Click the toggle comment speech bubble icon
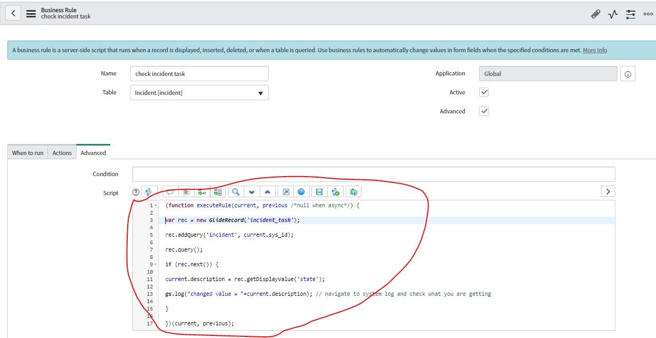This screenshot has width=656, height=338. (x=170, y=192)
